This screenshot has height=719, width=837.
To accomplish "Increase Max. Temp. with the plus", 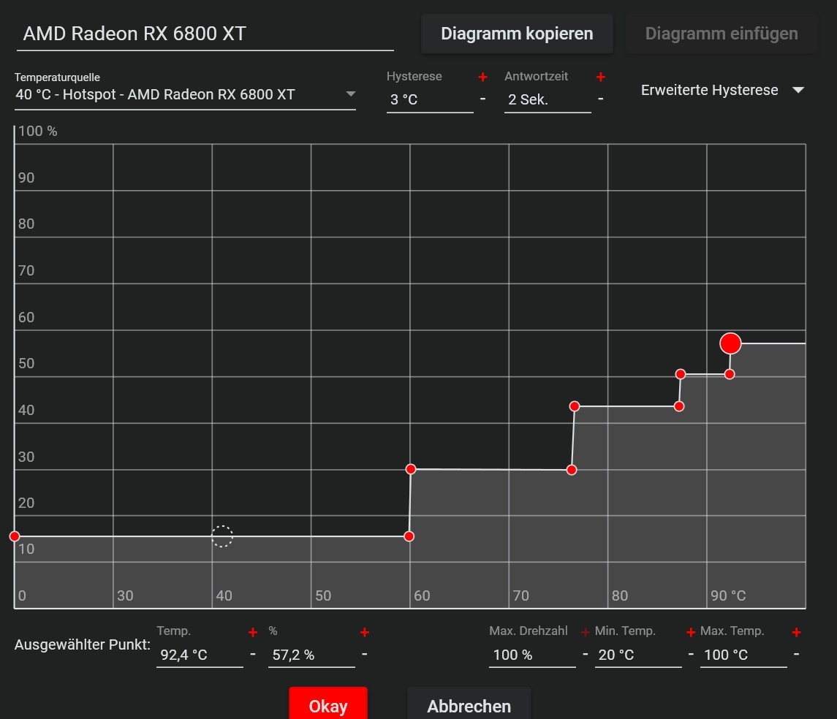I will (797, 633).
